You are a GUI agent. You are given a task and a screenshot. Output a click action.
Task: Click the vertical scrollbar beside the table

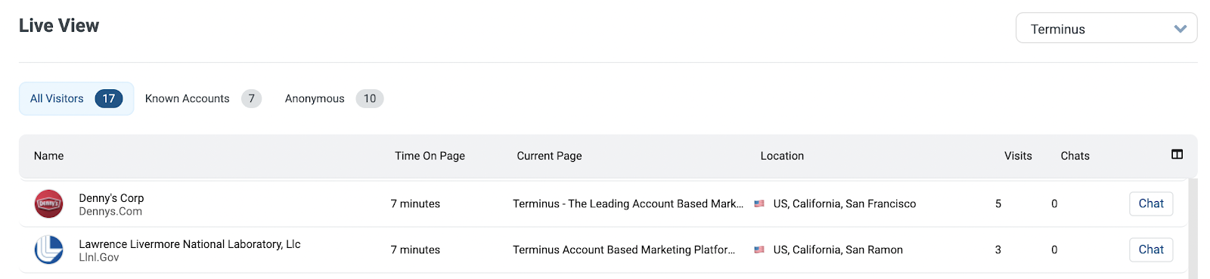coord(1193,229)
